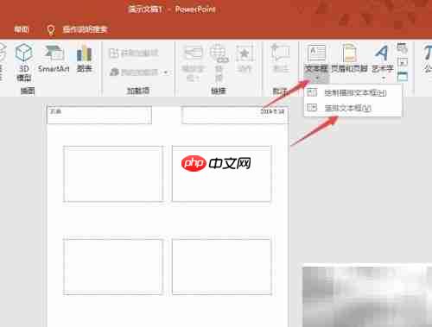Screen dimensions: 432x327
Task: Click the Date and Time small icon
Action: (402, 47)
